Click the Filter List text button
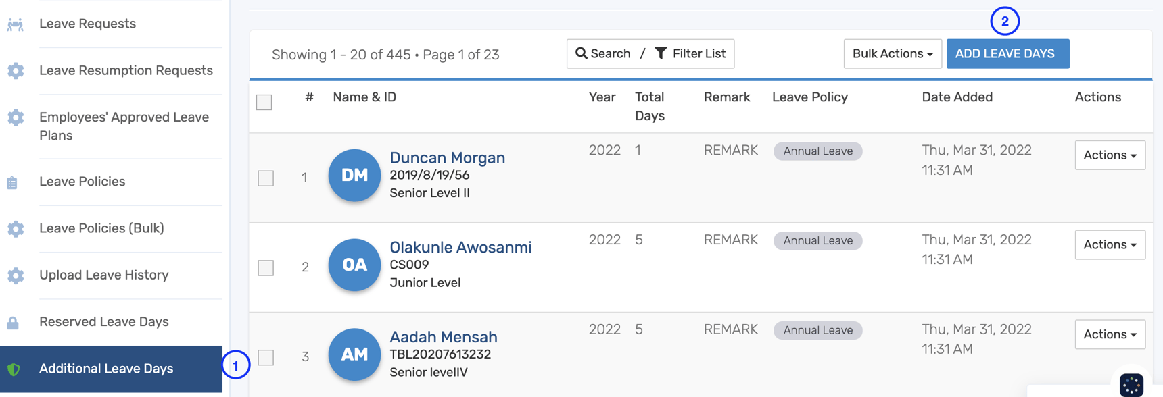Image resolution: width=1163 pixels, height=397 pixels. tap(690, 53)
